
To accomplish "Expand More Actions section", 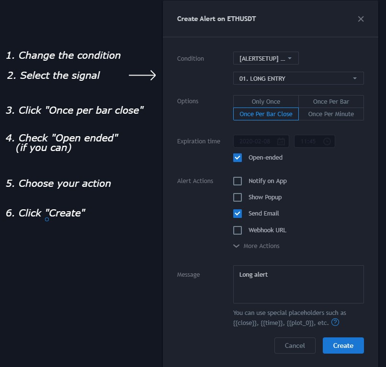I will pyautogui.click(x=256, y=246).
